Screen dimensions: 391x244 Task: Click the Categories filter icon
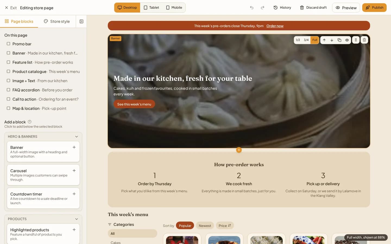[x=110, y=224]
